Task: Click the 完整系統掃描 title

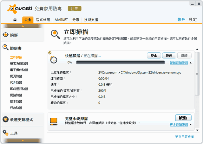Action: tap(76, 119)
